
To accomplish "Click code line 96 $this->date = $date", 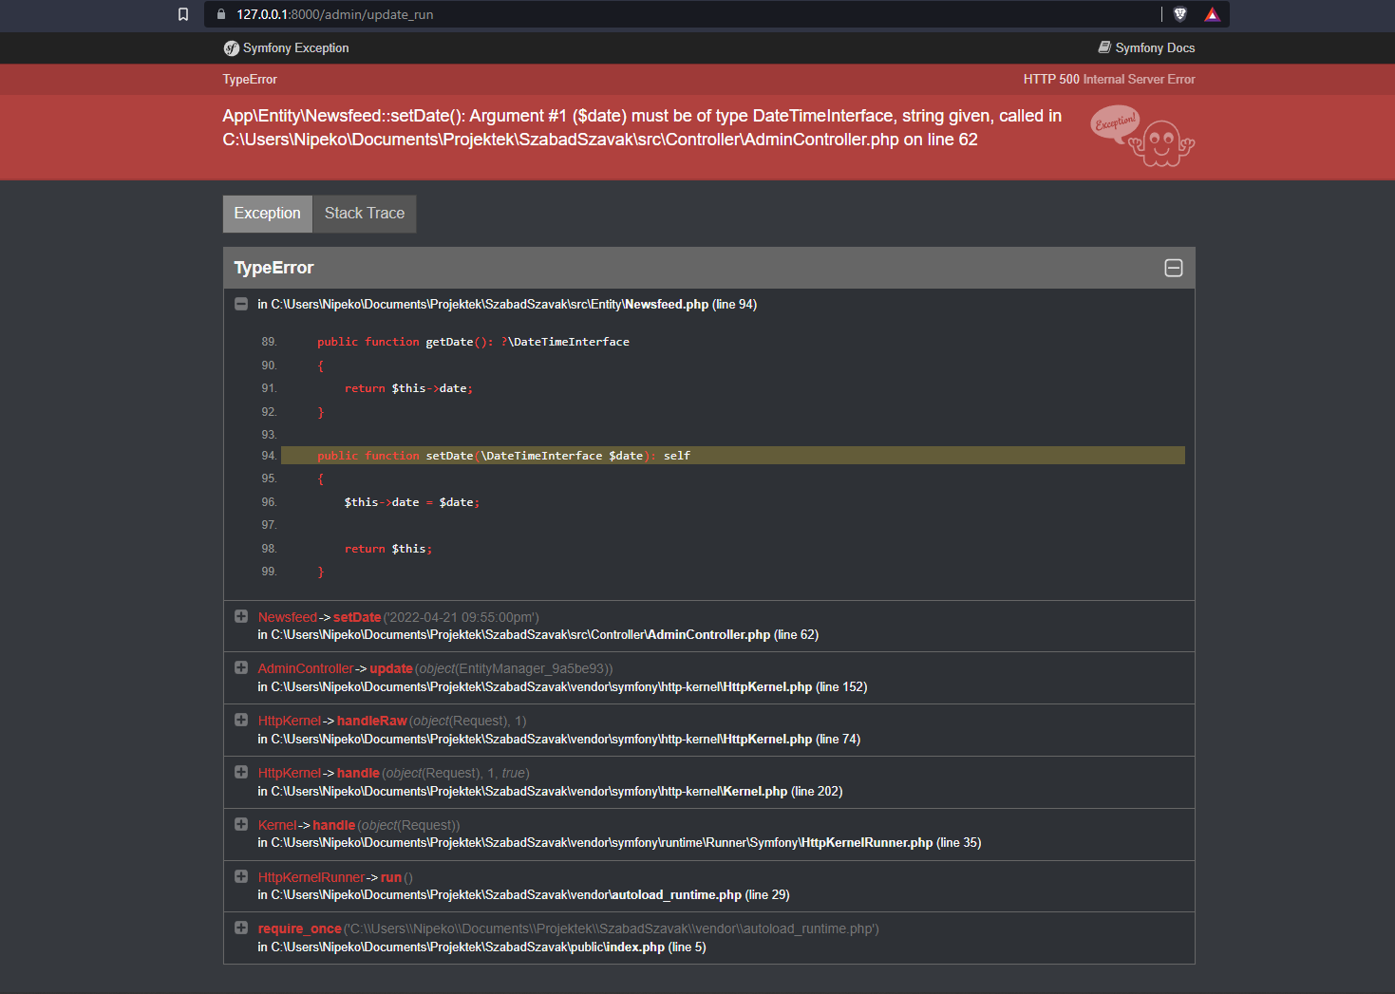I will click(412, 502).
